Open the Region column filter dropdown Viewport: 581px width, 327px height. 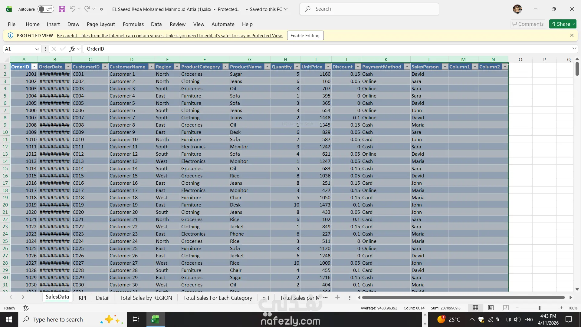[176, 67]
